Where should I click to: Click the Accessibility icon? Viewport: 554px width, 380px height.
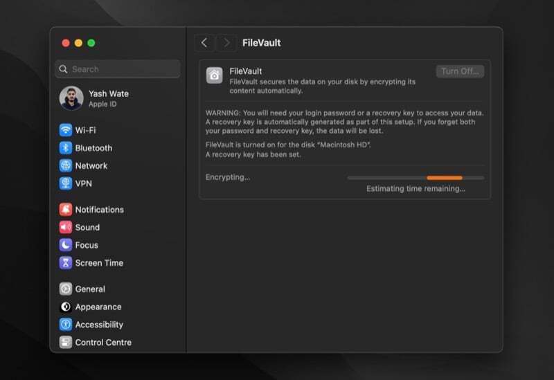(66, 325)
